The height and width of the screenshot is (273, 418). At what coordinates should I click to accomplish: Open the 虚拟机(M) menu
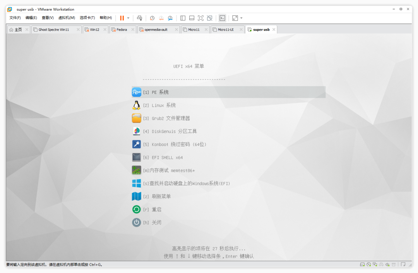tap(67, 18)
